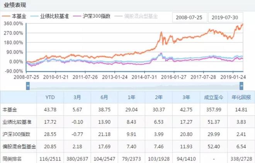This screenshot has height=163, width=255.
Task: Click the end date field 2019-07-30
Action: (226, 17)
